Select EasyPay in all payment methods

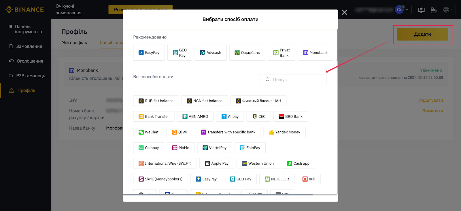[x=206, y=179]
